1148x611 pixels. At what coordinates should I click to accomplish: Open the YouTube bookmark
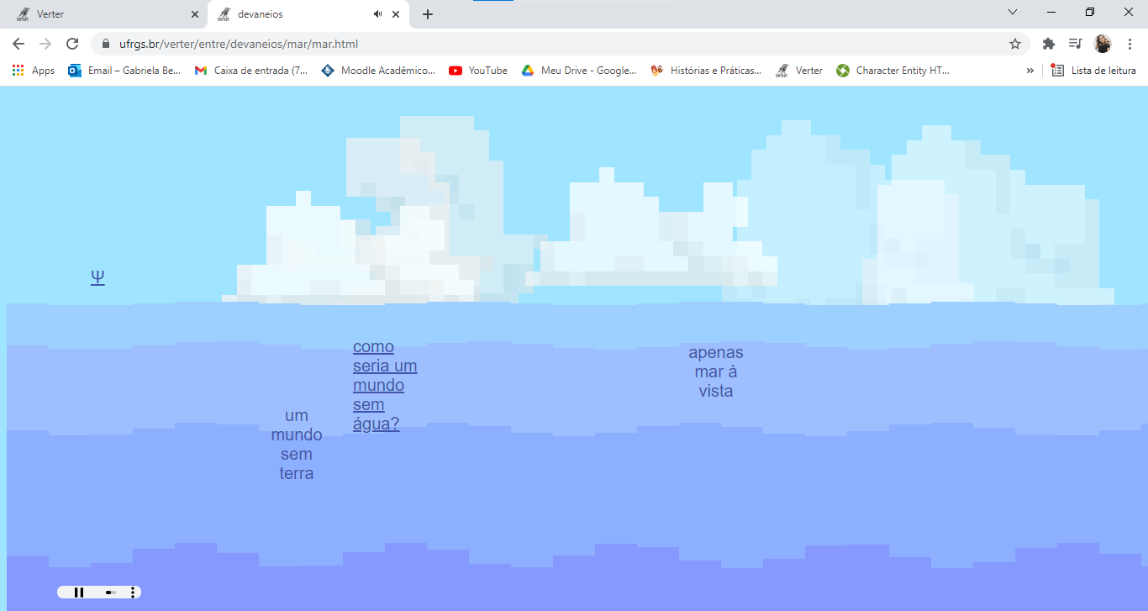pyautogui.click(x=478, y=71)
